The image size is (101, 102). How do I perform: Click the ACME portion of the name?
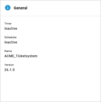9,56
